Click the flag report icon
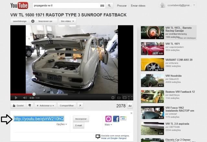The image size is (207, 142). [x=80, y=106]
